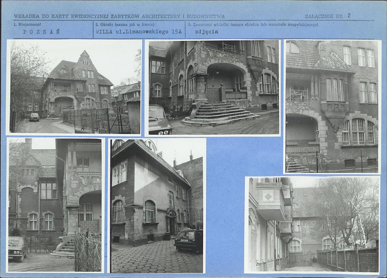The height and width of the screenshot is (278, 387).
Task: Click the POZNAŃ locality text
Action: pyautogui.click(x=41, y=32)
